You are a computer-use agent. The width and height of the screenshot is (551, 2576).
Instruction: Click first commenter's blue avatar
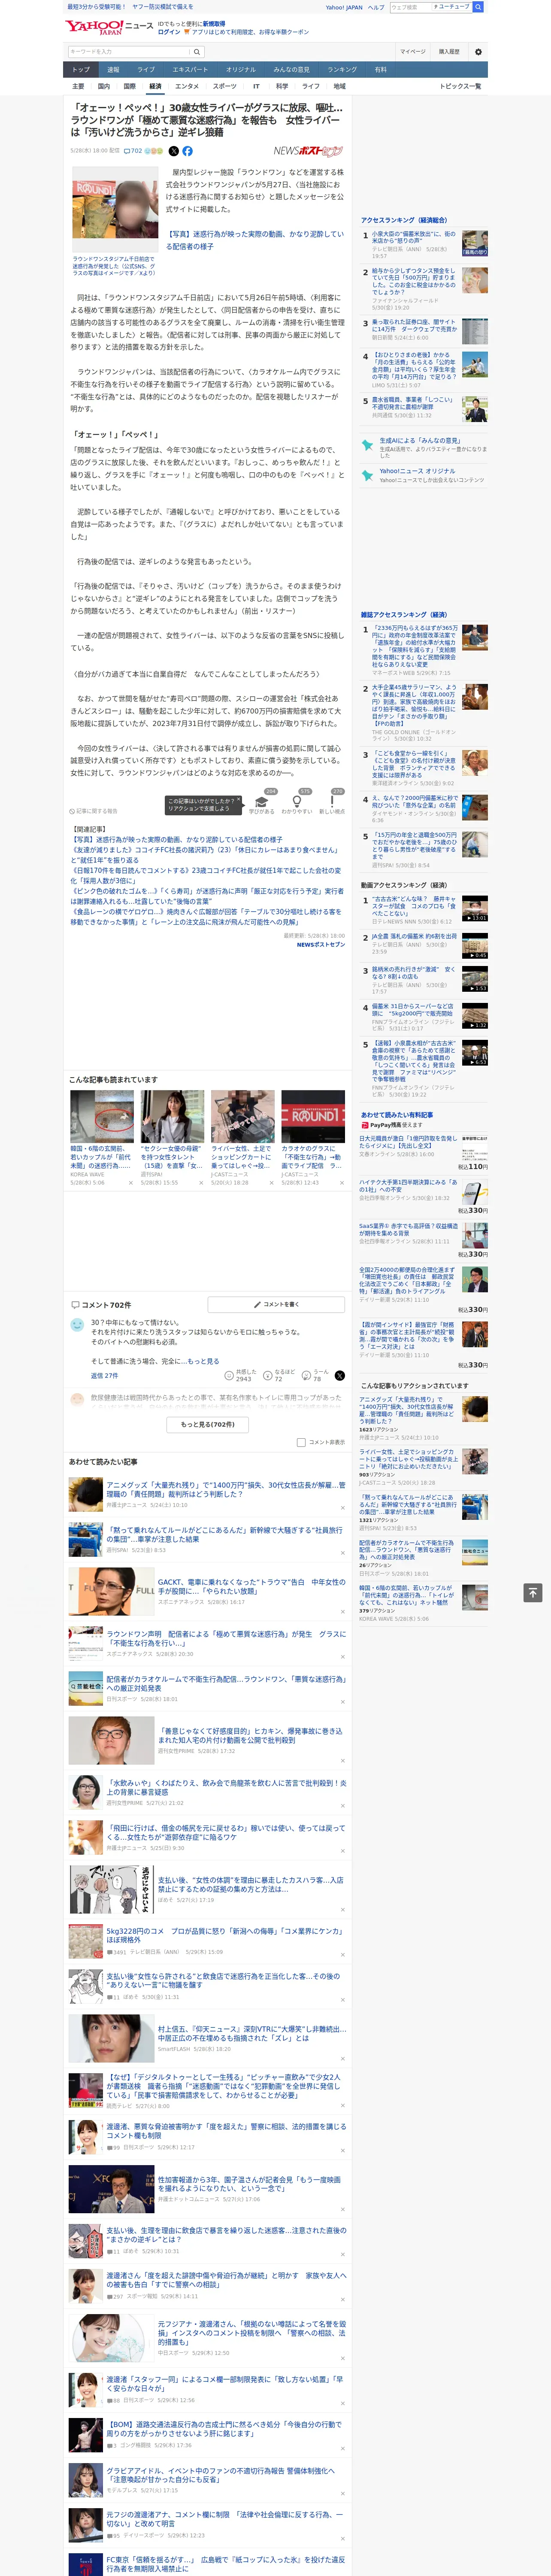[77, 1324]
